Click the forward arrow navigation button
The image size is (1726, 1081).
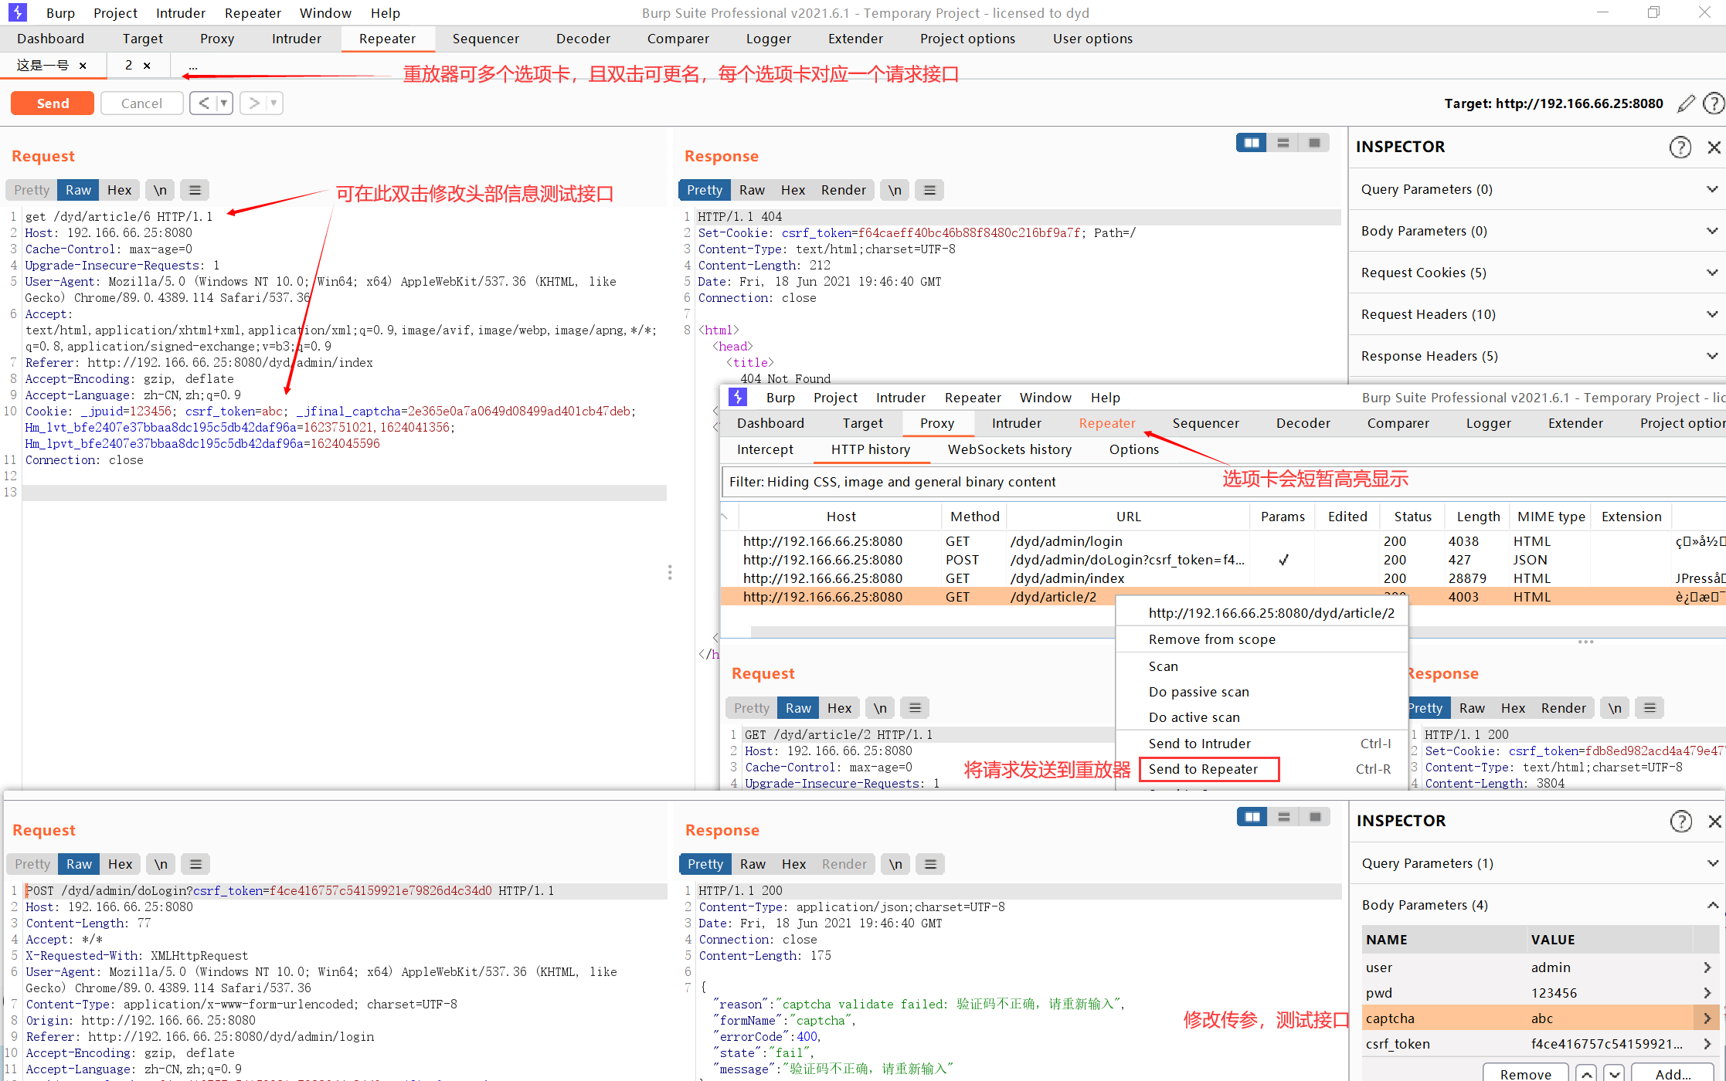[254, 103]
